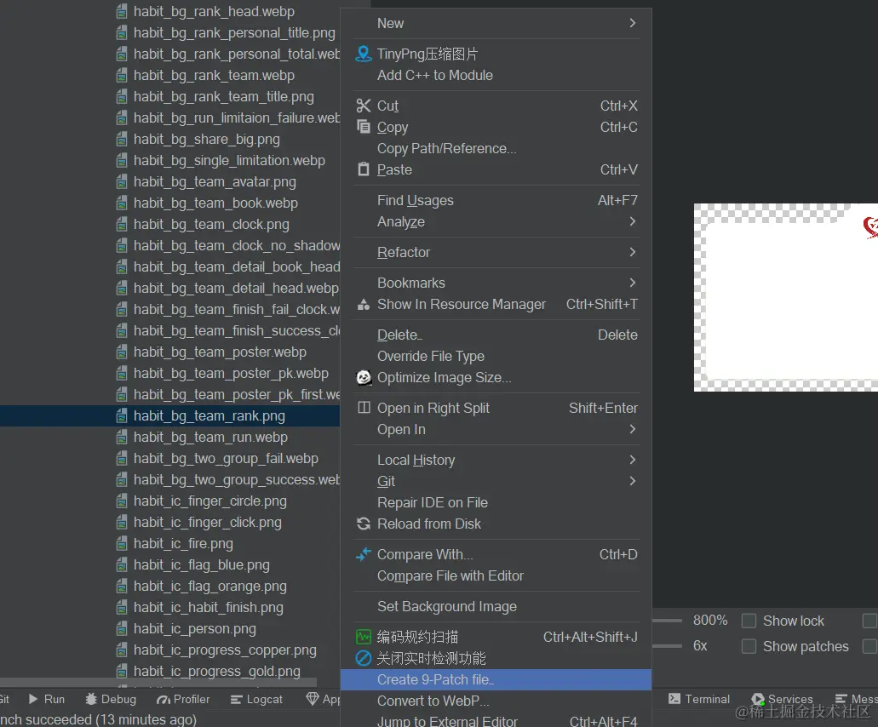Expand the New submenu
878x727 pixels.
point(496,23)
